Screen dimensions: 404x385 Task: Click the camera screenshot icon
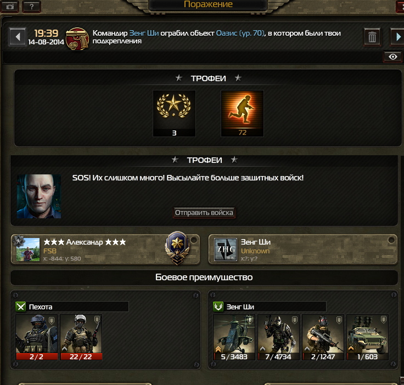[10, 7]
